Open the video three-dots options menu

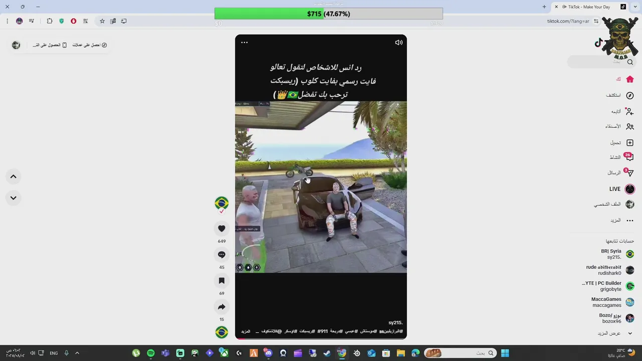244,43
